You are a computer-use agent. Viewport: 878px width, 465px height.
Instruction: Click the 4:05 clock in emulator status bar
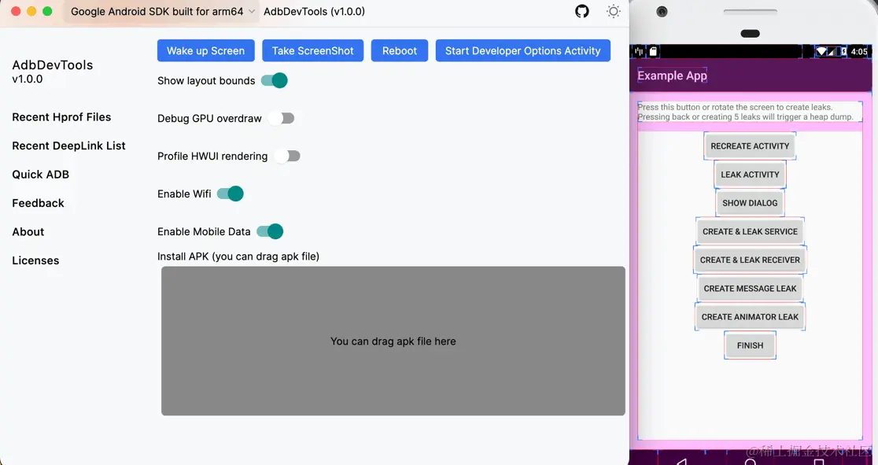[859, 52]
